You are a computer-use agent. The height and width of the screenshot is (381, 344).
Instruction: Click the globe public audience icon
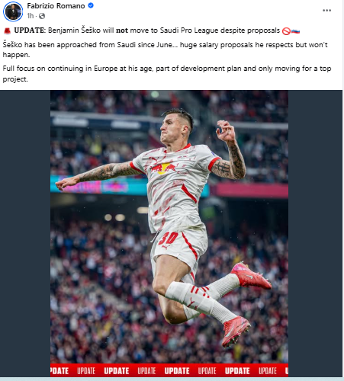point(42,16)
